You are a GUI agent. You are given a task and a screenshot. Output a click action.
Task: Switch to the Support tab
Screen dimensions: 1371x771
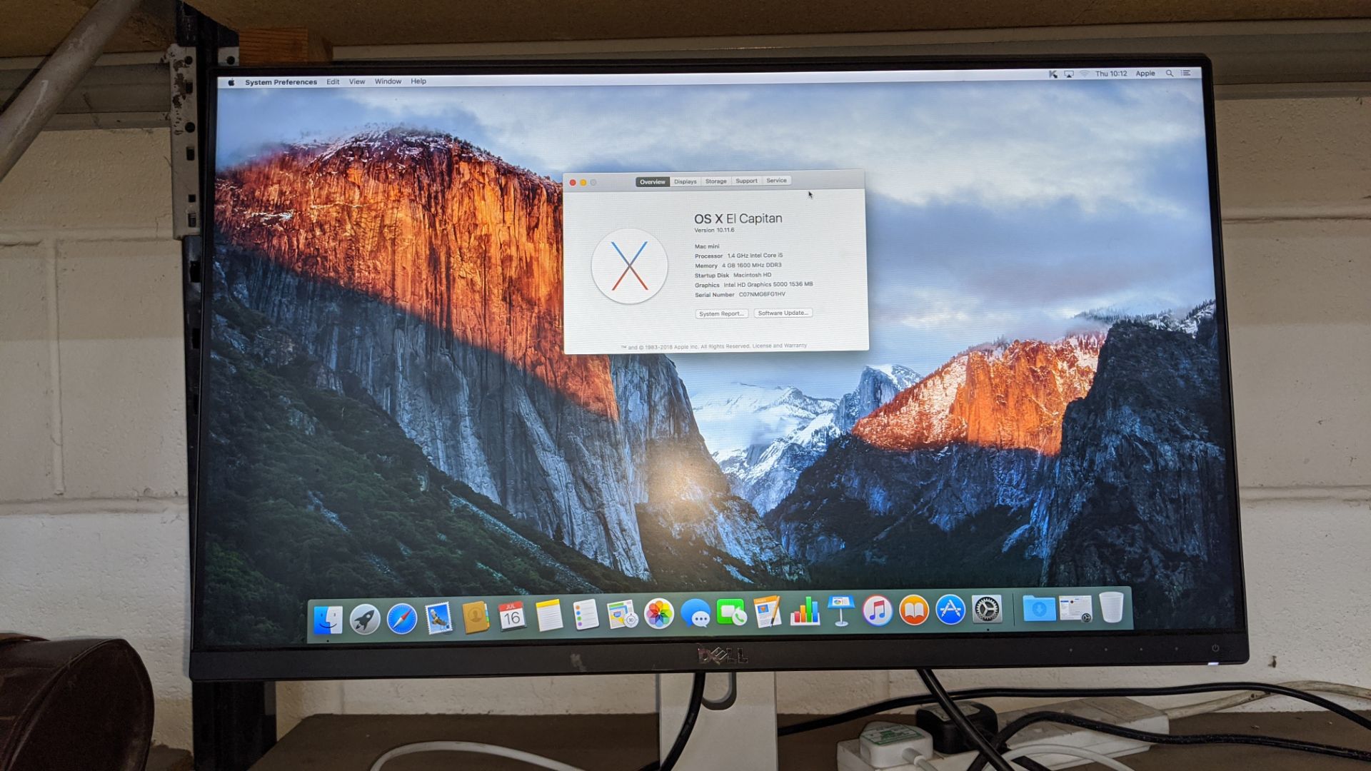pyautogui.click(x=747, y=181)
